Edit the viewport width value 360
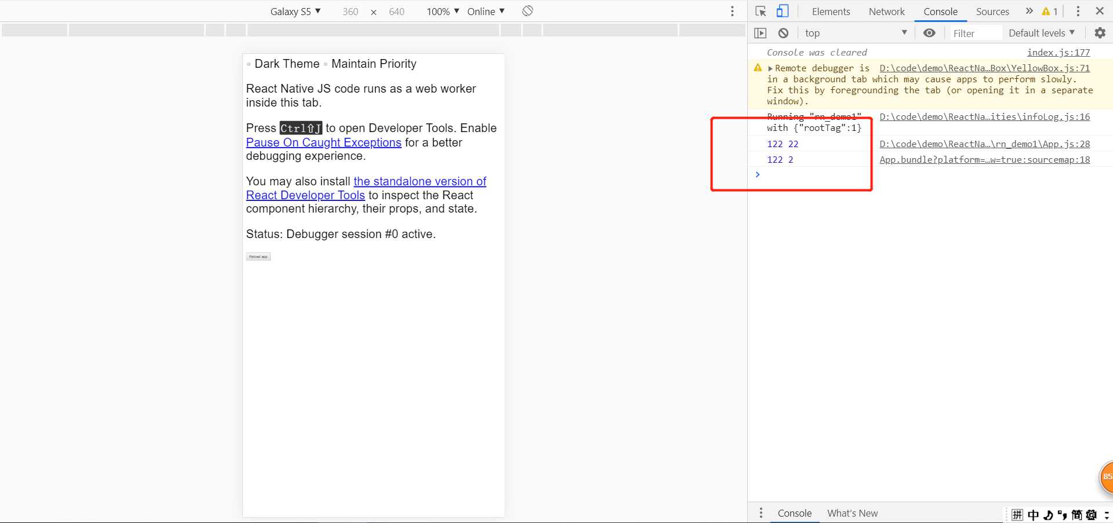 350,12
